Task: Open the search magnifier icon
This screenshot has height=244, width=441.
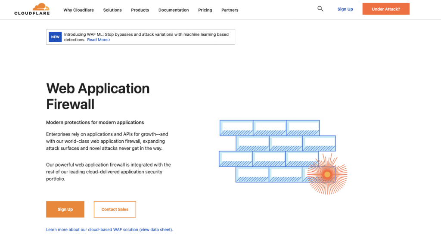Action: [320, 9]
